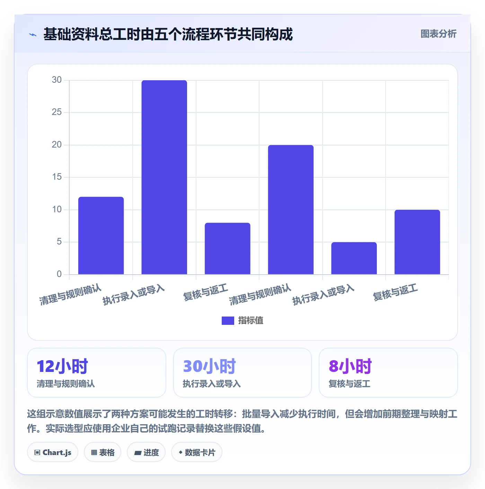The height and width of the screenshot is (489, 485).
Task: Click the bar with value 20
Action: tap(291, 210)
